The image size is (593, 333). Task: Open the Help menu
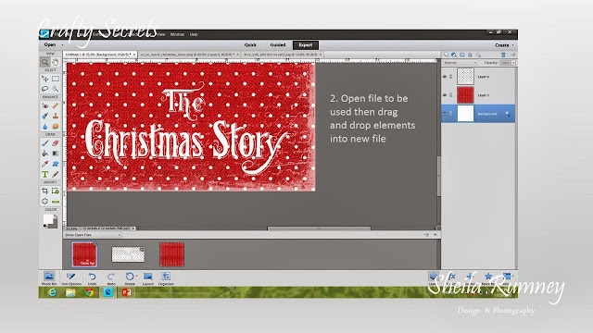194,34
